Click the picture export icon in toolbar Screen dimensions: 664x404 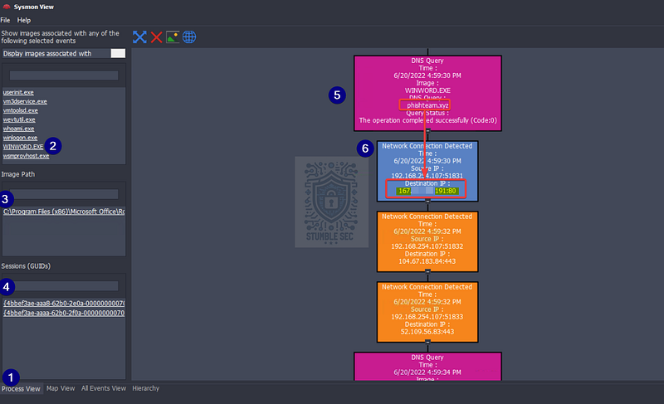tap(173, 37)
